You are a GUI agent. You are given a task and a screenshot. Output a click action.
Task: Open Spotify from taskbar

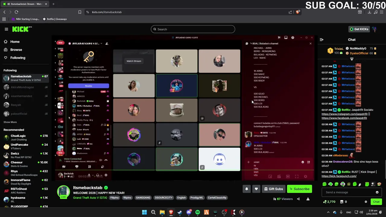[198, 212]
